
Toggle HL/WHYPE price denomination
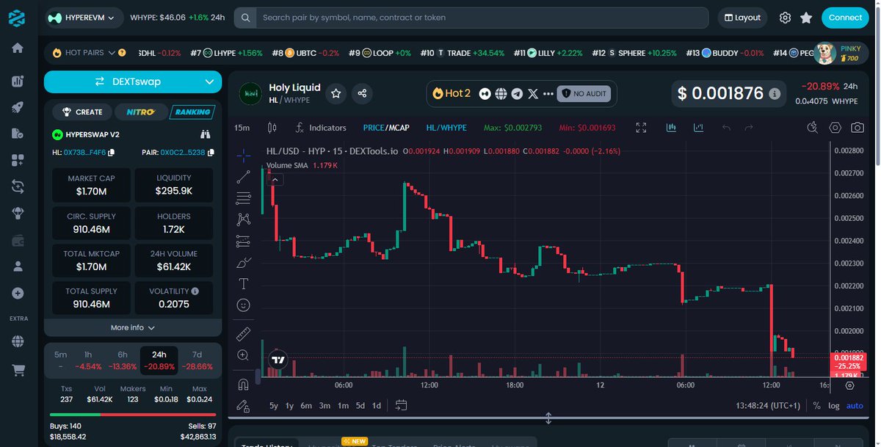pos(446,128)
